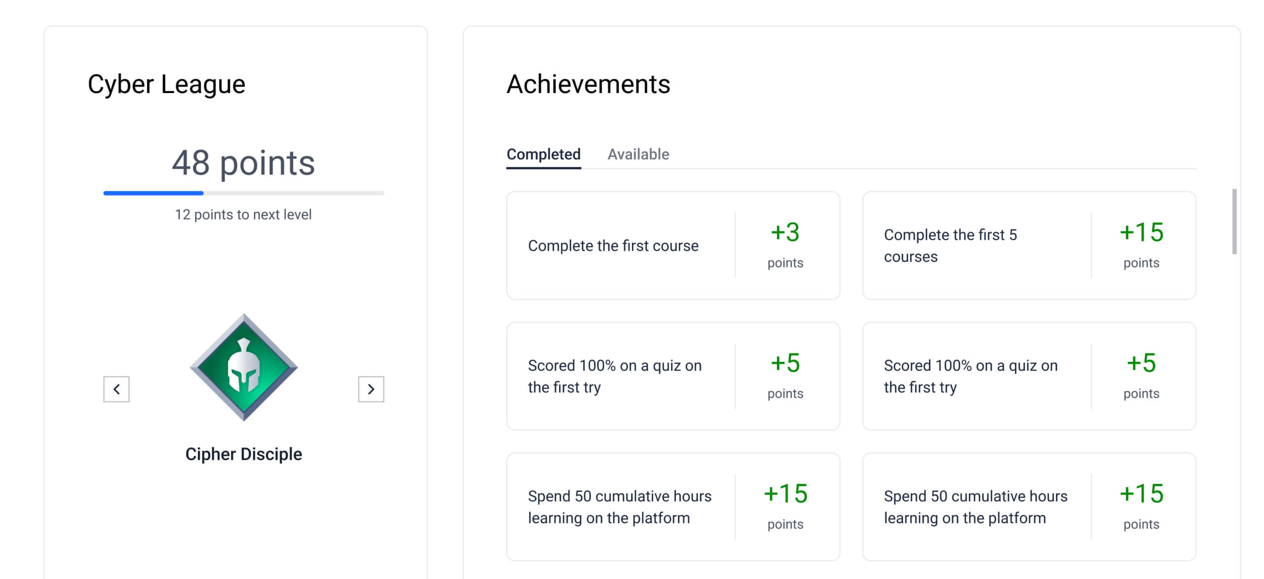Click the +3 points value

tap(785, 232)
